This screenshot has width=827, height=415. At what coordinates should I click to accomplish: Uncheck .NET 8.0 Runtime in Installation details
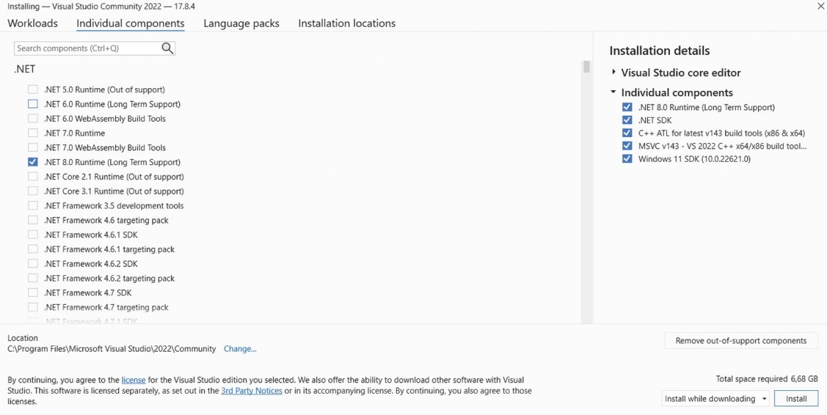(x=627, y=107)
